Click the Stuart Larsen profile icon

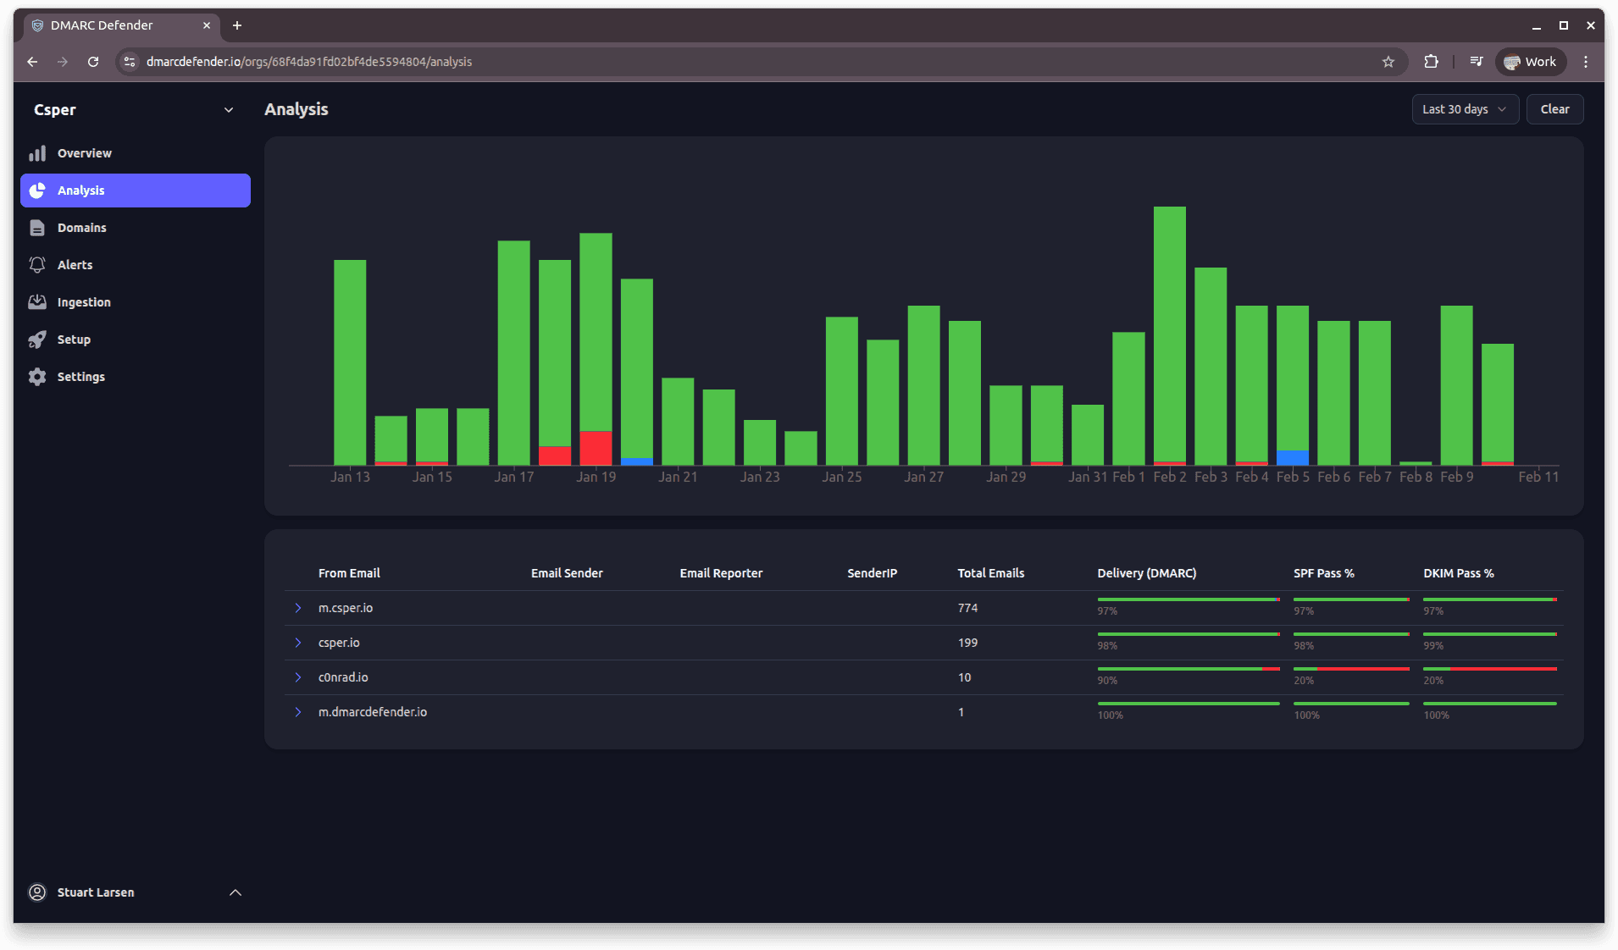click(x=37, y=892)
